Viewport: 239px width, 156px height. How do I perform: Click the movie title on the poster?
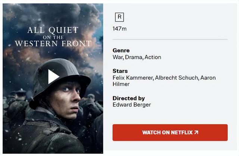53,36
